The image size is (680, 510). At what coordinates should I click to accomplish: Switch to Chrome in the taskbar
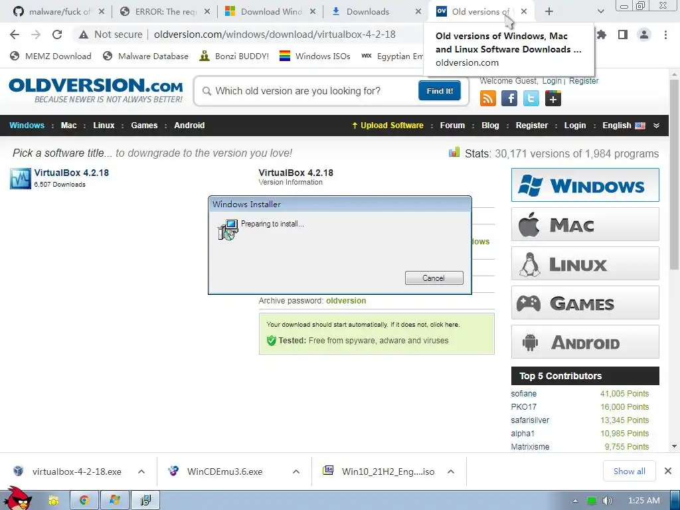click(x=84, y=501)
